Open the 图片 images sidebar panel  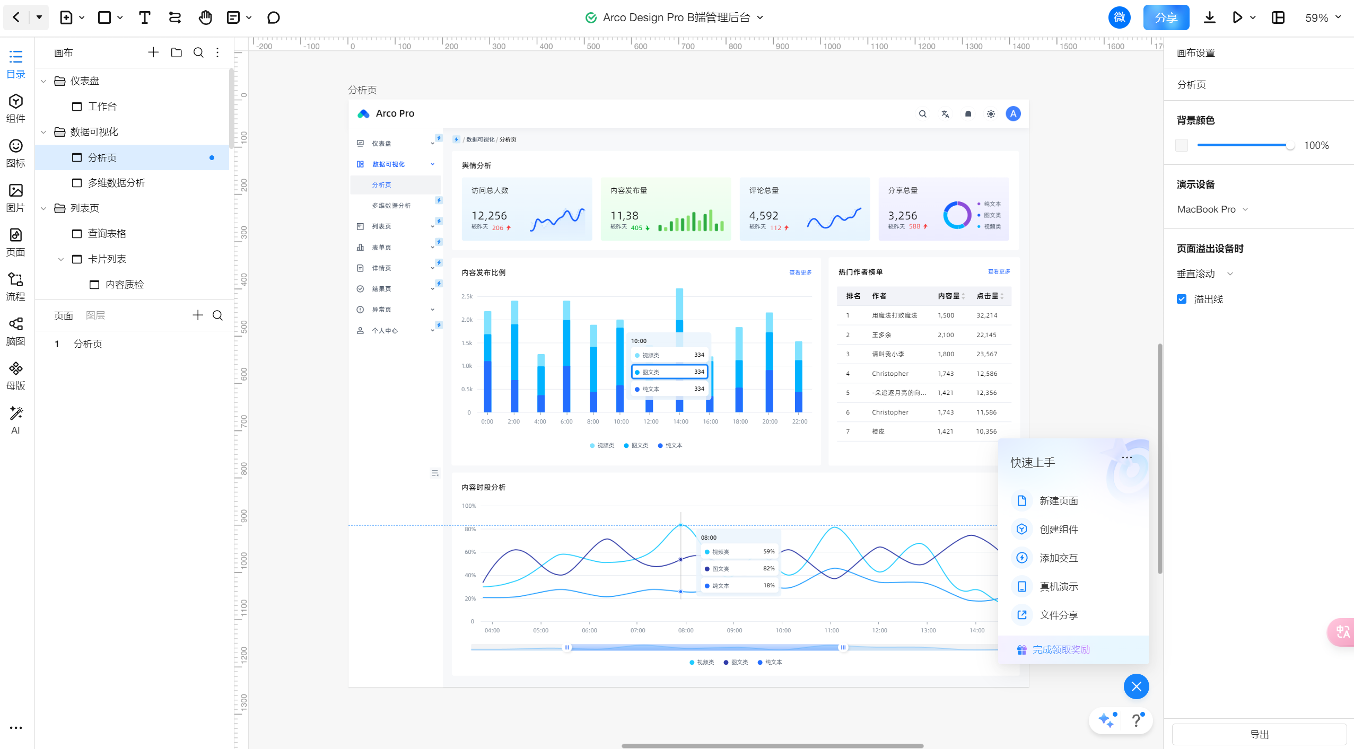[x=16, y=198]
